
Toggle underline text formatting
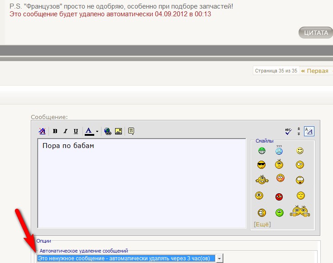76,131
